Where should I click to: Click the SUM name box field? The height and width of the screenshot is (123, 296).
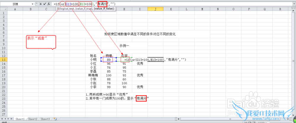coord(16,4)
